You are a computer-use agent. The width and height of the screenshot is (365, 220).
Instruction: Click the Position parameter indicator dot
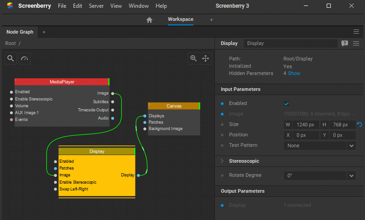point(222,135)
